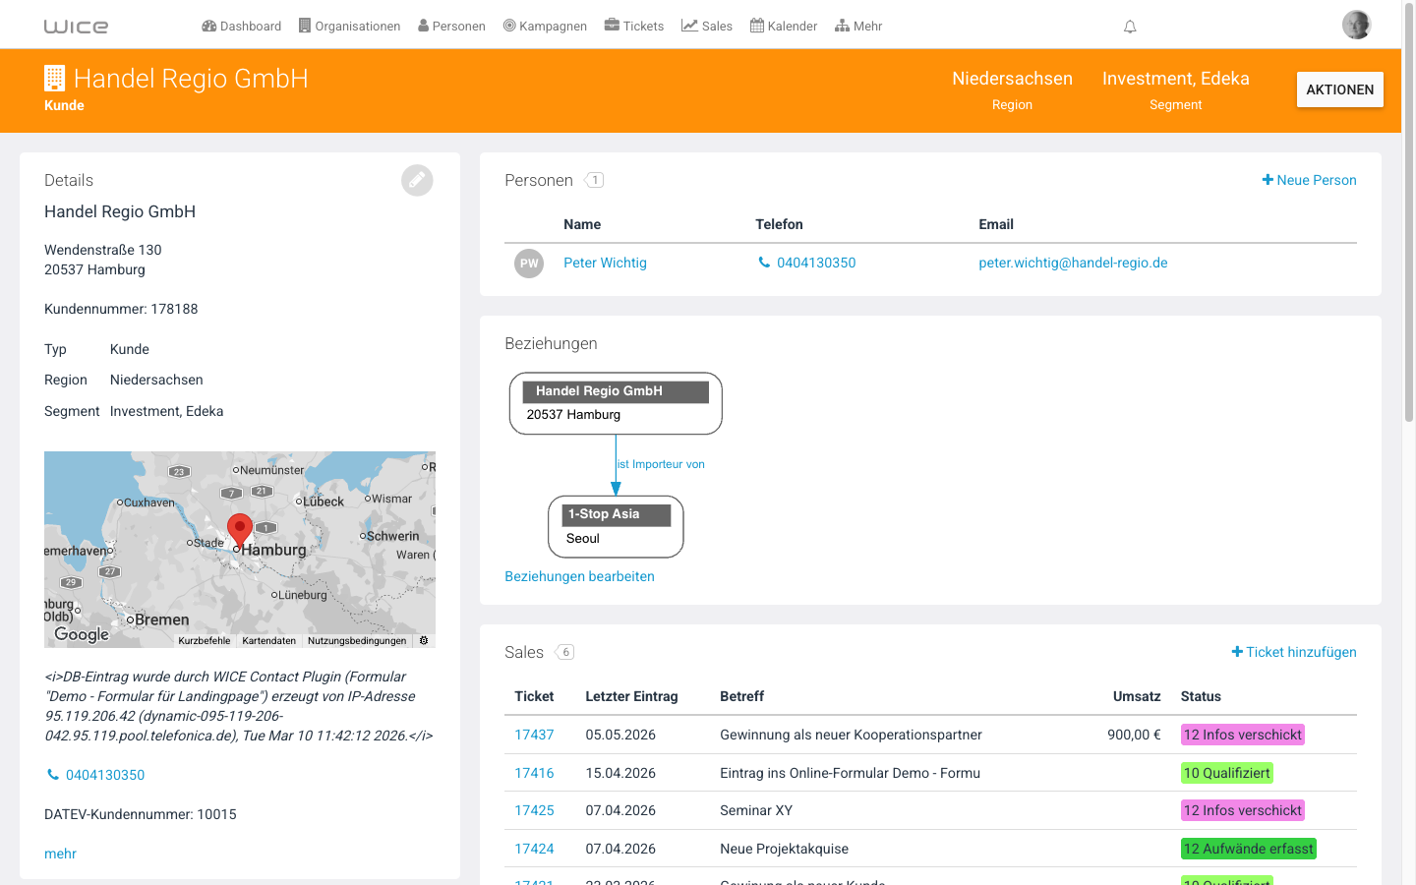Click the Umsatz column header

(x=1137, y=696)
